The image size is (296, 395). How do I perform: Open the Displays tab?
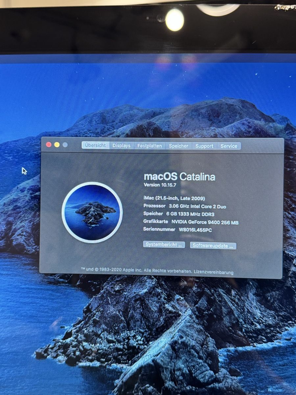[121, 145]
